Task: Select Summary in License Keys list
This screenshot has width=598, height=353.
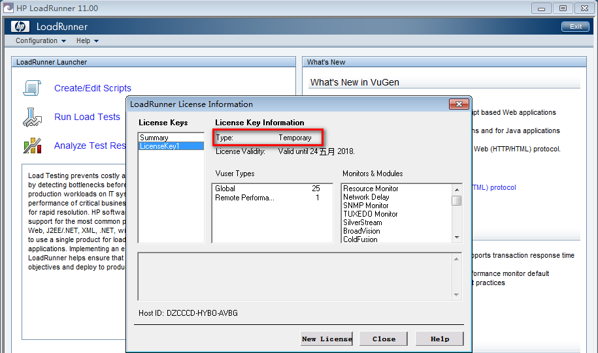Action: click(x=154, y=138)
